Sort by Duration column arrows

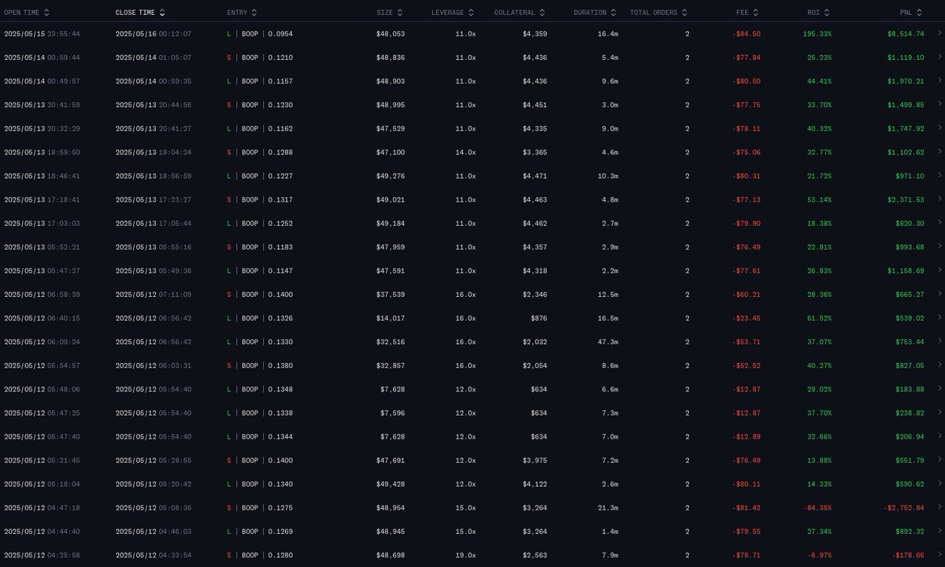pyautogui.click(x=613, y=13)
